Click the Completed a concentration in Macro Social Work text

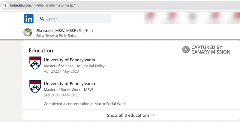tap(85, 104)
